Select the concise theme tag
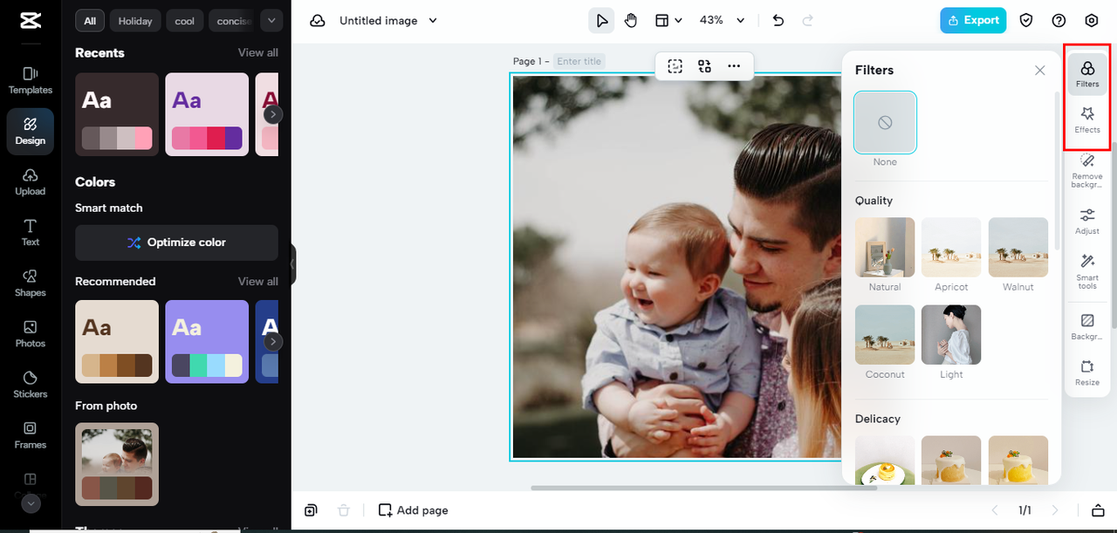The height and width of the screenshot is (533, 1117). (233, 20)
